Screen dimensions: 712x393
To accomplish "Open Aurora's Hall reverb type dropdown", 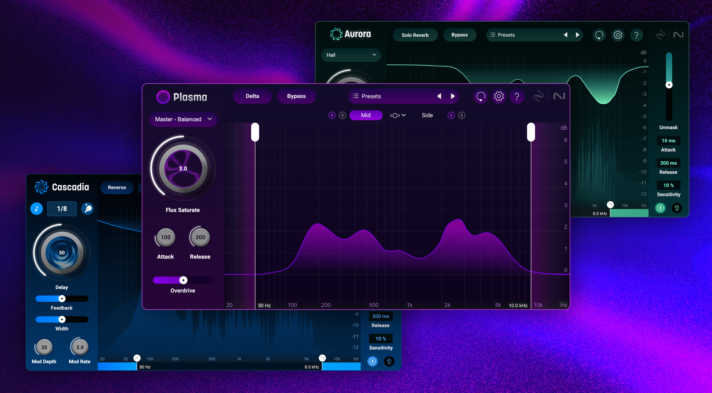I will [351, 55].
